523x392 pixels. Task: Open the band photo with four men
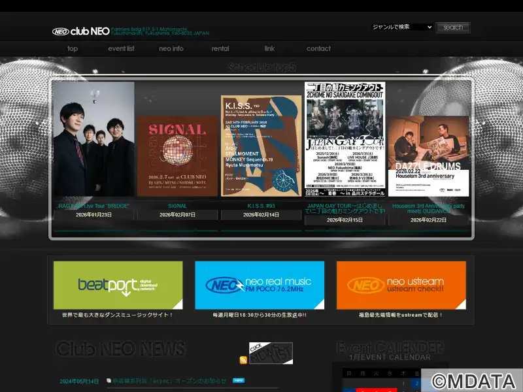coord(93,139)
